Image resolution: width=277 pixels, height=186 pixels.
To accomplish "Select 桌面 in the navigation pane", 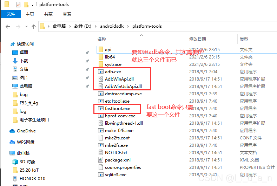I will click(x=24, y=52).
